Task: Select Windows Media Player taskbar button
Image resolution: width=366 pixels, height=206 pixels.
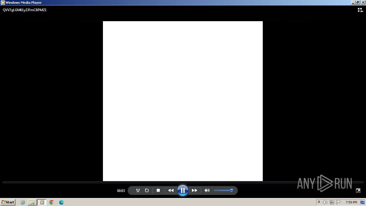Action: click(x=42, y=202)
